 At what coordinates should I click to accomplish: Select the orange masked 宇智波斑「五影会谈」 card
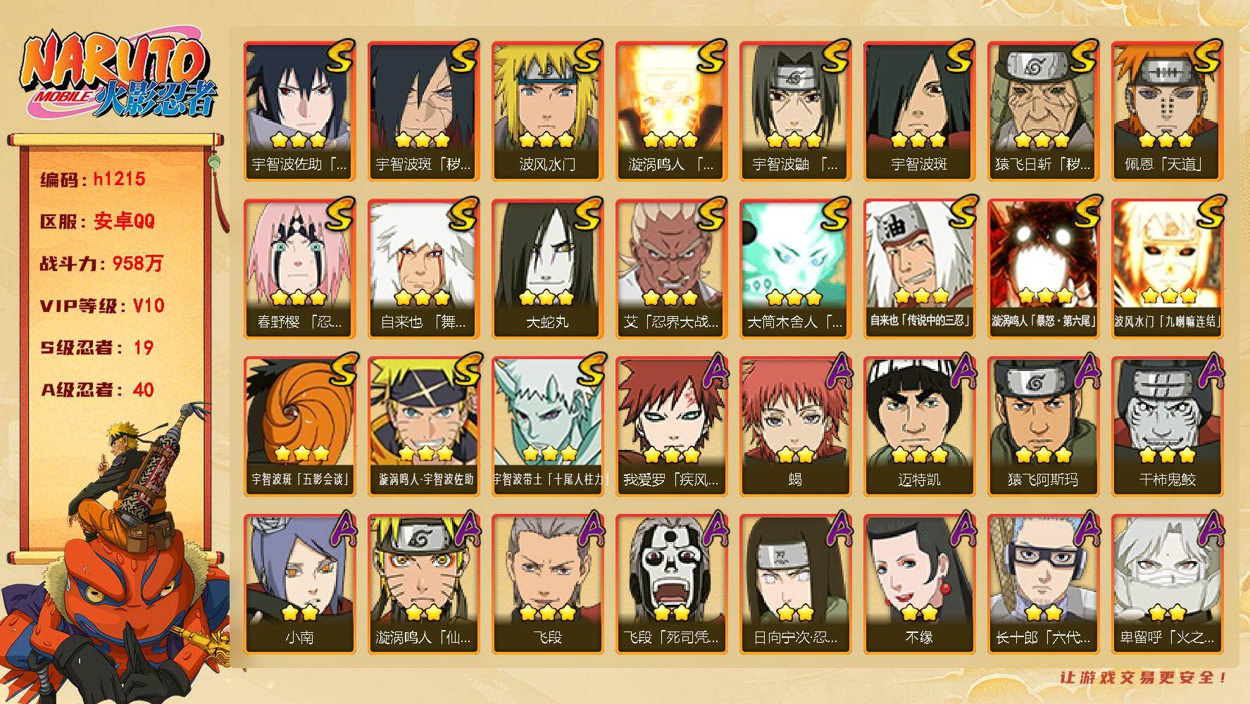tap(299, 427)
